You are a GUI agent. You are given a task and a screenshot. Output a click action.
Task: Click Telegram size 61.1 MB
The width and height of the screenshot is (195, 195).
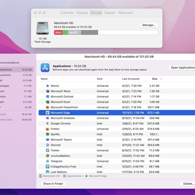[x=154, y=161]
